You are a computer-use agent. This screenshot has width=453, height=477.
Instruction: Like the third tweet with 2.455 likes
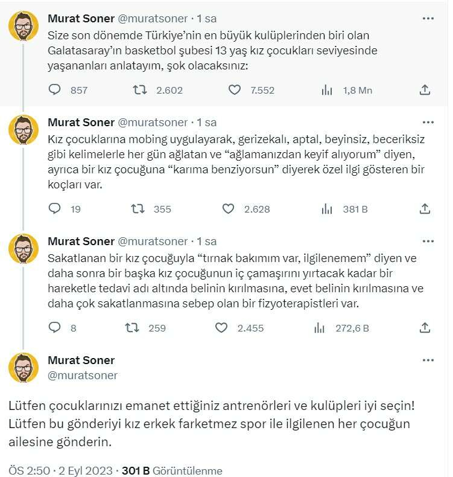[x=221, y=328]
